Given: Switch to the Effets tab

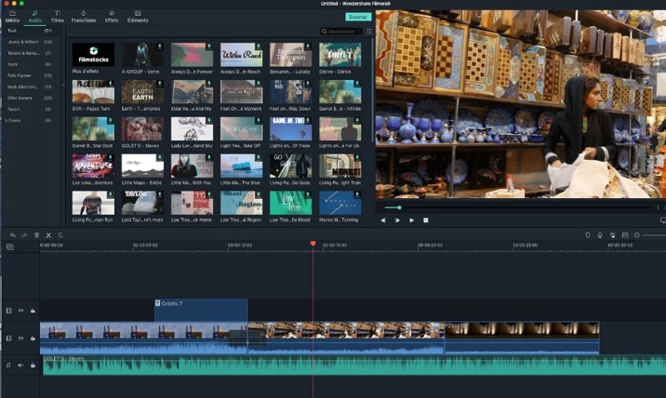Looking at the screenshot, I should 112,17.
